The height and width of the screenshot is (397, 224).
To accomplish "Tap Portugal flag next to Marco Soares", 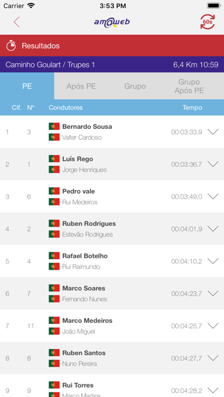I will 54,288.
